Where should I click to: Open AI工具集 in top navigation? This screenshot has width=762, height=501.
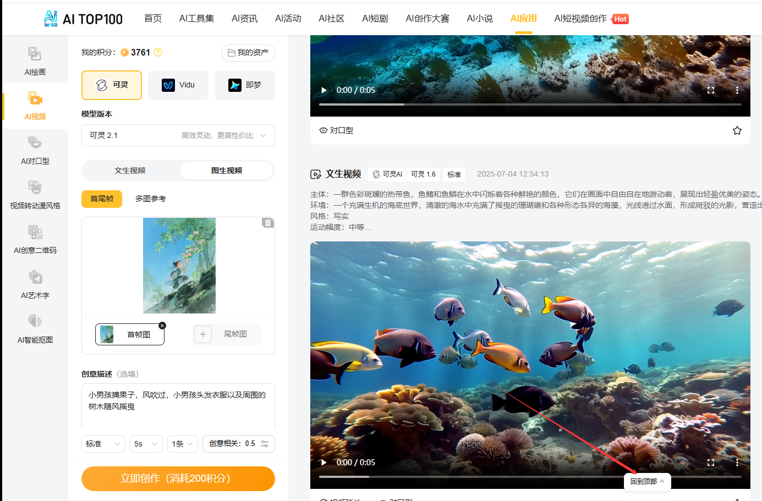(196, 19)
